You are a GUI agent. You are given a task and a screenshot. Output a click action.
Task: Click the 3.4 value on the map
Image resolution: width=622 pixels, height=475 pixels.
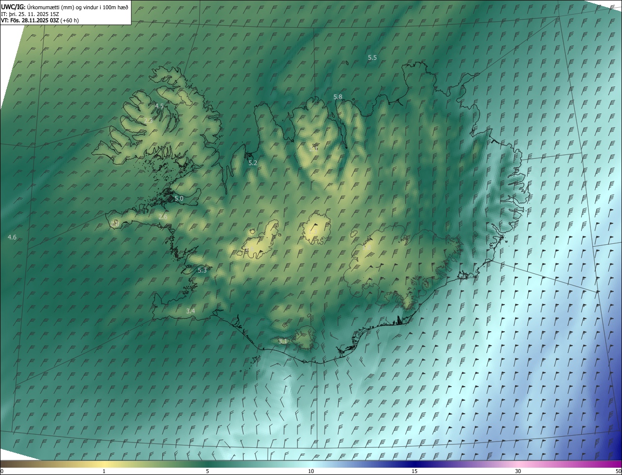(190, 311)
